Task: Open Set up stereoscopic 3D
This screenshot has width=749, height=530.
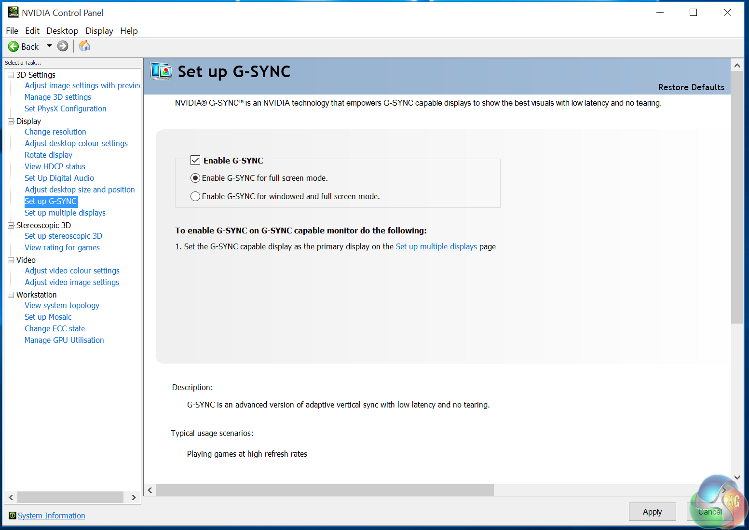Action: click(x=64, y=236)
